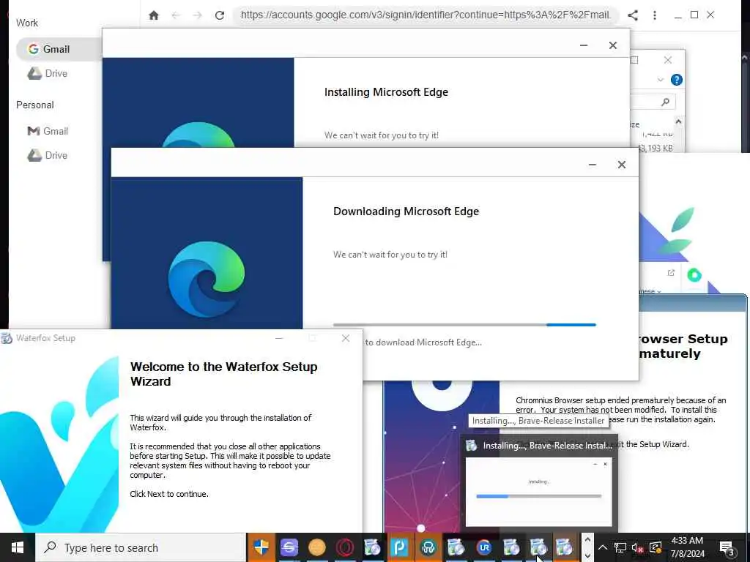Click the green ring icon beside external link
The width and height of the screenshot is (750, 562).
694,275
